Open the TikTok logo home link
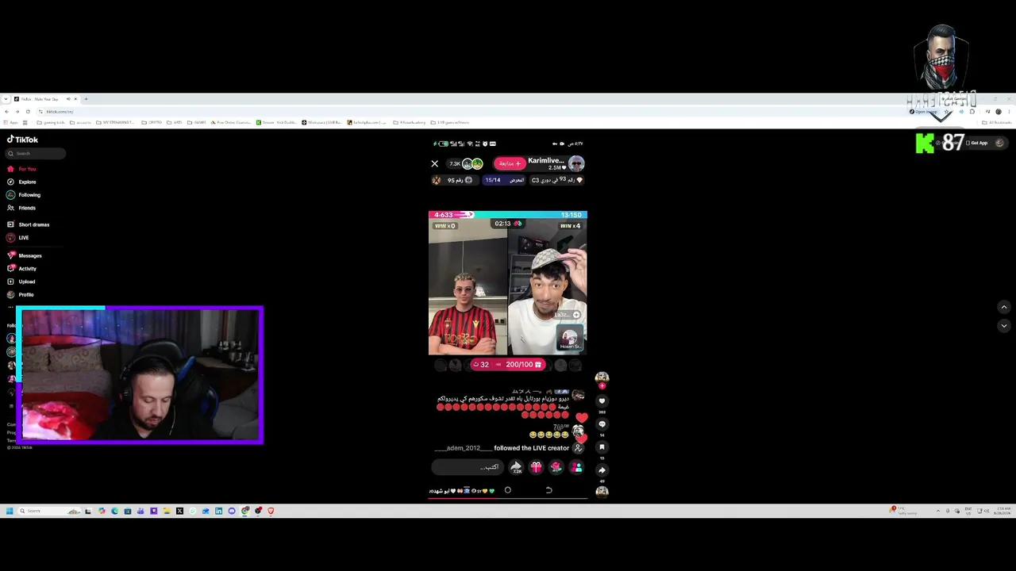Image resolution: width=1016 pixels, height=571 pixels. [22, 140]
